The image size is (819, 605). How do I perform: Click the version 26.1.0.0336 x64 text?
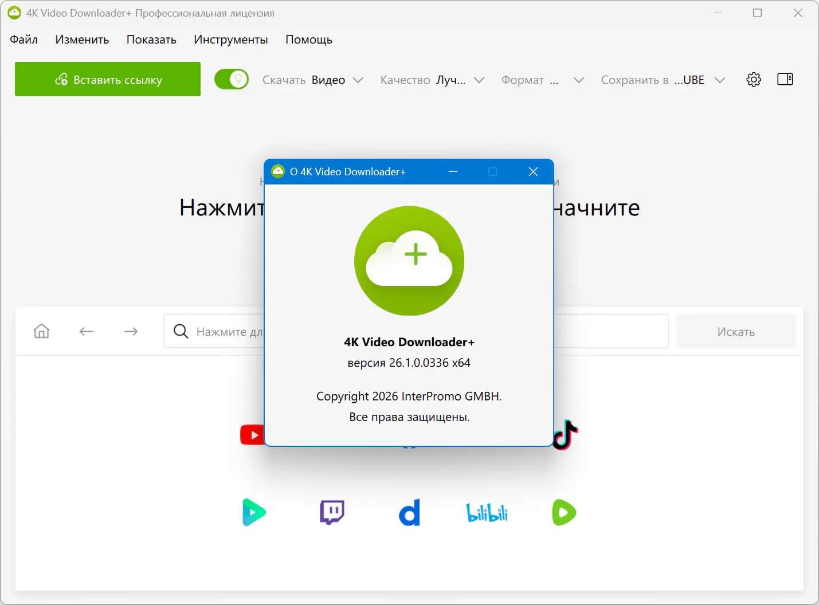(409, 363)
